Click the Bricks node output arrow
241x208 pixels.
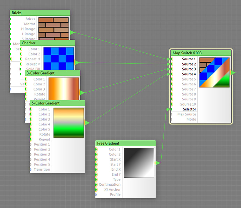click(72, 32)
